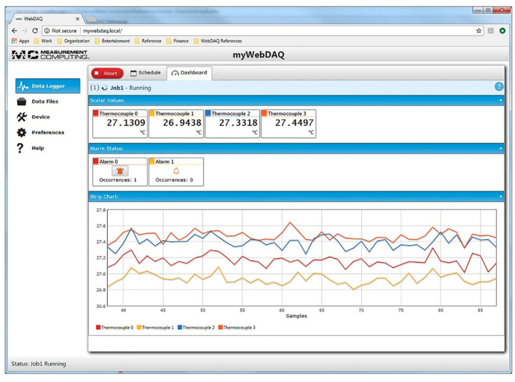Toggle Thermocouple 2 in chart legend
Screen dimensions: 515x382
pyautogui.click(x=196, y=327)
